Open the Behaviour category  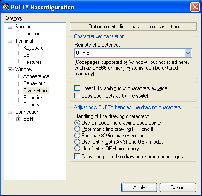click(x=34, y=83)
